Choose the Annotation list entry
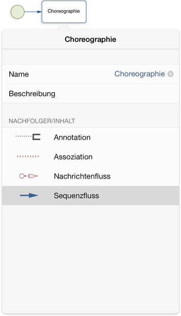The image size is (181, 316). click(x=91, y=137)
